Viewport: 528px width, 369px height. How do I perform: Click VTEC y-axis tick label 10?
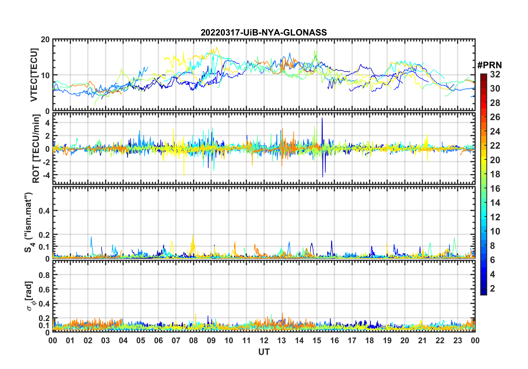tap(45, 75)
